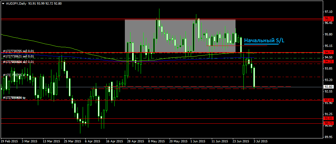Select the gray rectangle consolidation zone
The height and width of the screenshot is (144, 336).
click(x=180, y=36)
